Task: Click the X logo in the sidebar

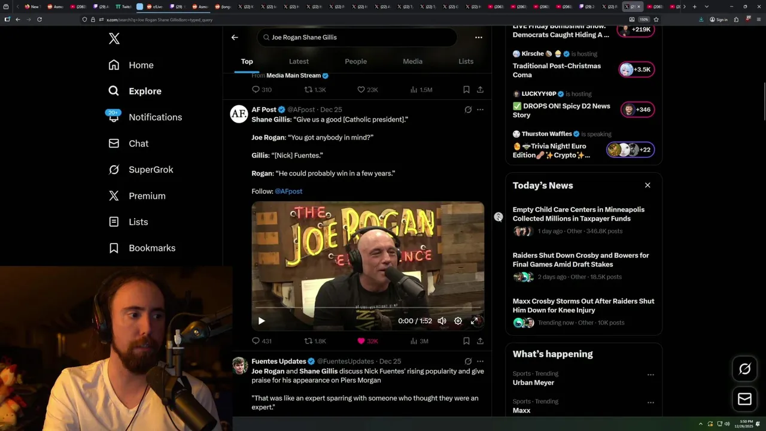Action: tap(114, 39)
